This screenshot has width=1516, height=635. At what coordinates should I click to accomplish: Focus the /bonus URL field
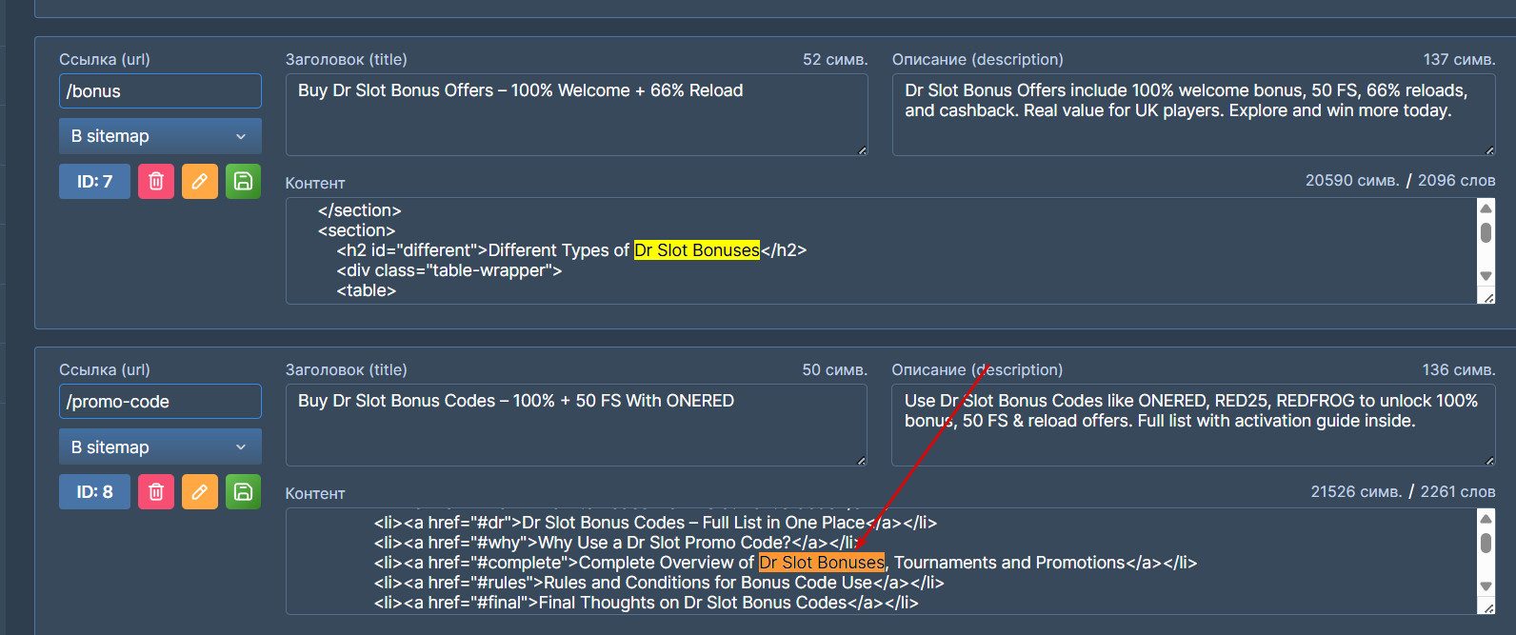[160, 91]
